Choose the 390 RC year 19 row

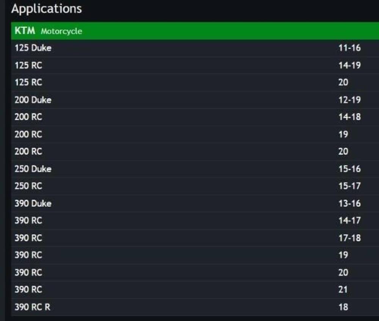[x=28, y=255]
